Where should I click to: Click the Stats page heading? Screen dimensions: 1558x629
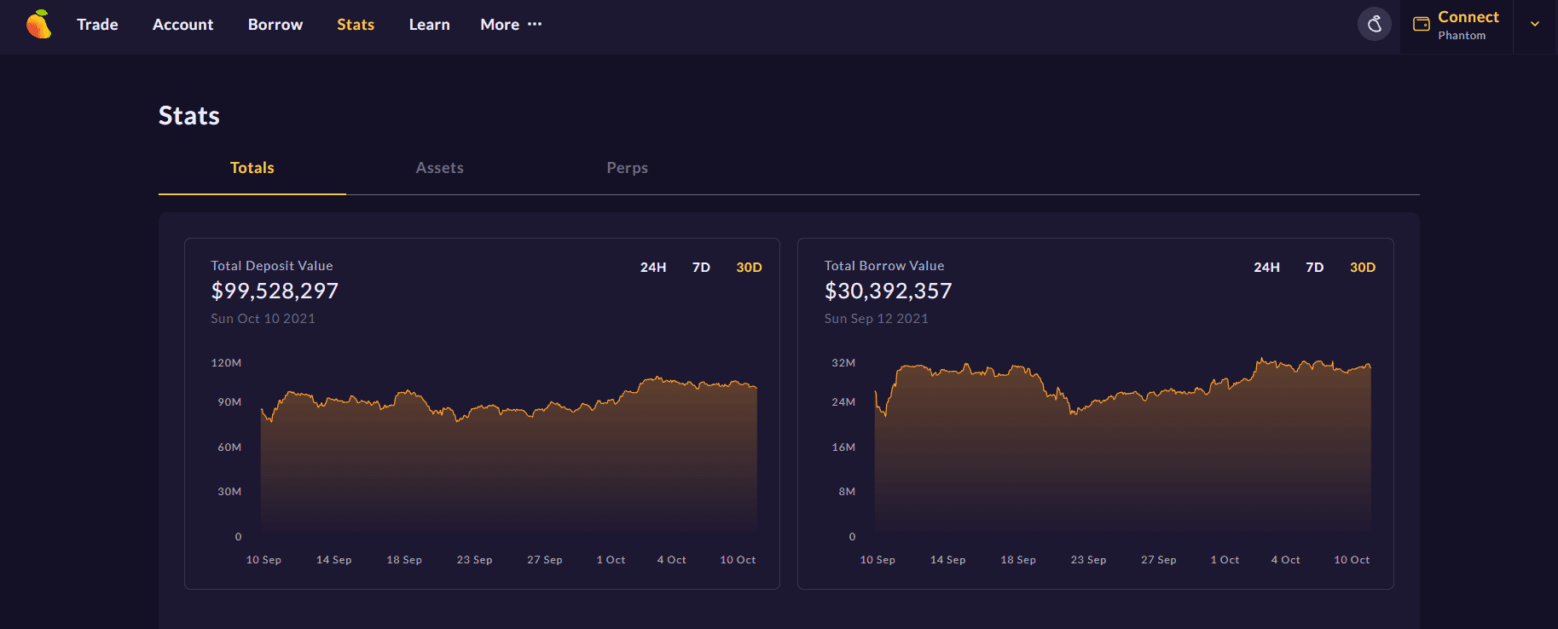[189, 116]
